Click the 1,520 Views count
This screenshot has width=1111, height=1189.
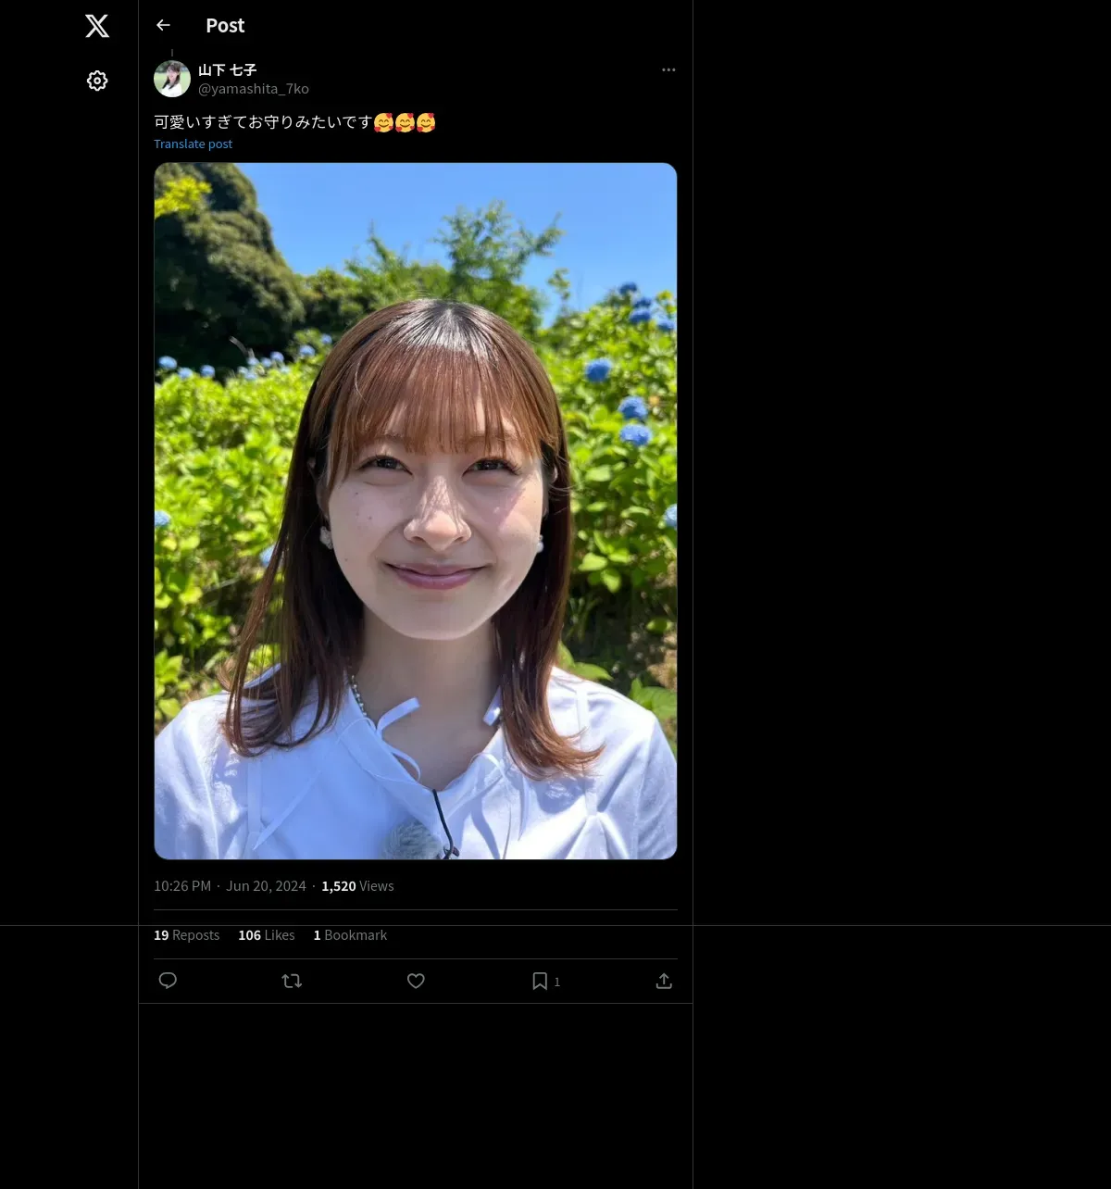[357, 886]
